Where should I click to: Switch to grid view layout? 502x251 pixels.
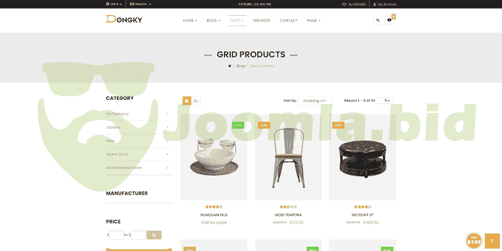pos(187,101)
